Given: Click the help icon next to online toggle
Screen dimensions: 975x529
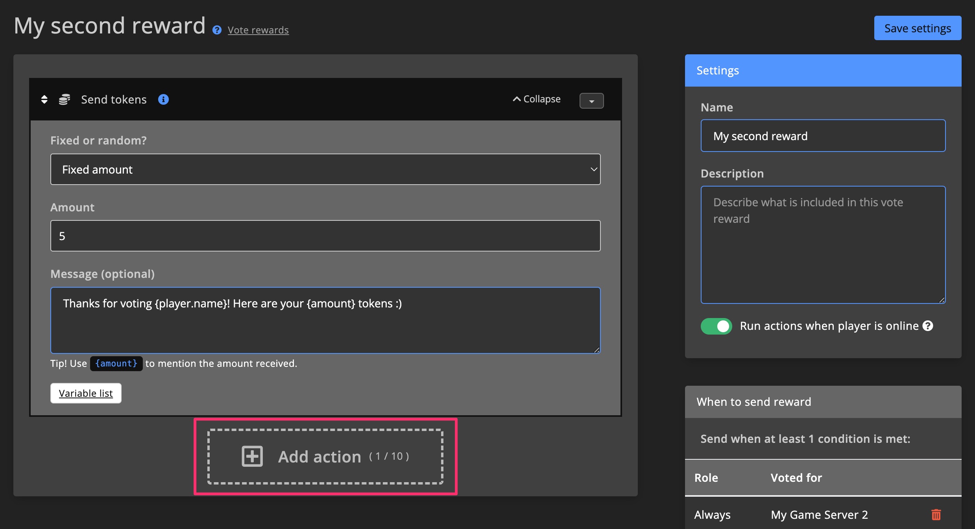Looking at the screenshot, I should click(928, 326).
